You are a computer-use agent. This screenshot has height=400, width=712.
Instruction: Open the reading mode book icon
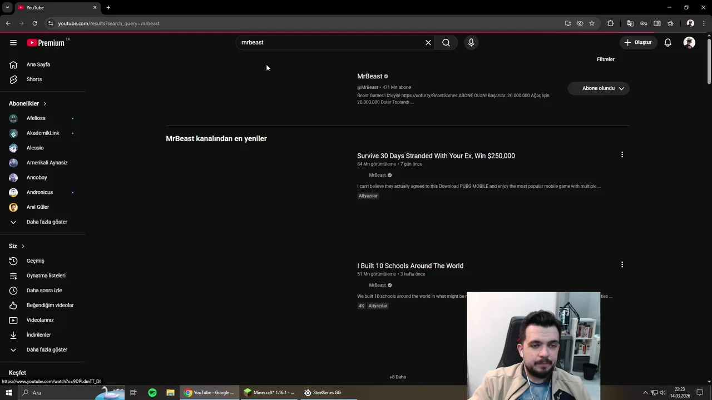(x=657, y=23)
